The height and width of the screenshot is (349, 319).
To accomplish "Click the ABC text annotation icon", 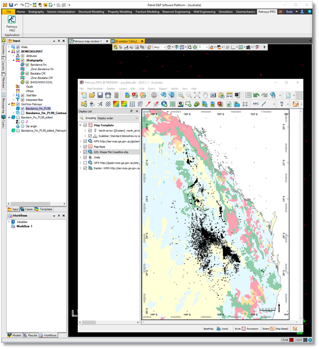I will pyautogui.click(x=255, y=104).
